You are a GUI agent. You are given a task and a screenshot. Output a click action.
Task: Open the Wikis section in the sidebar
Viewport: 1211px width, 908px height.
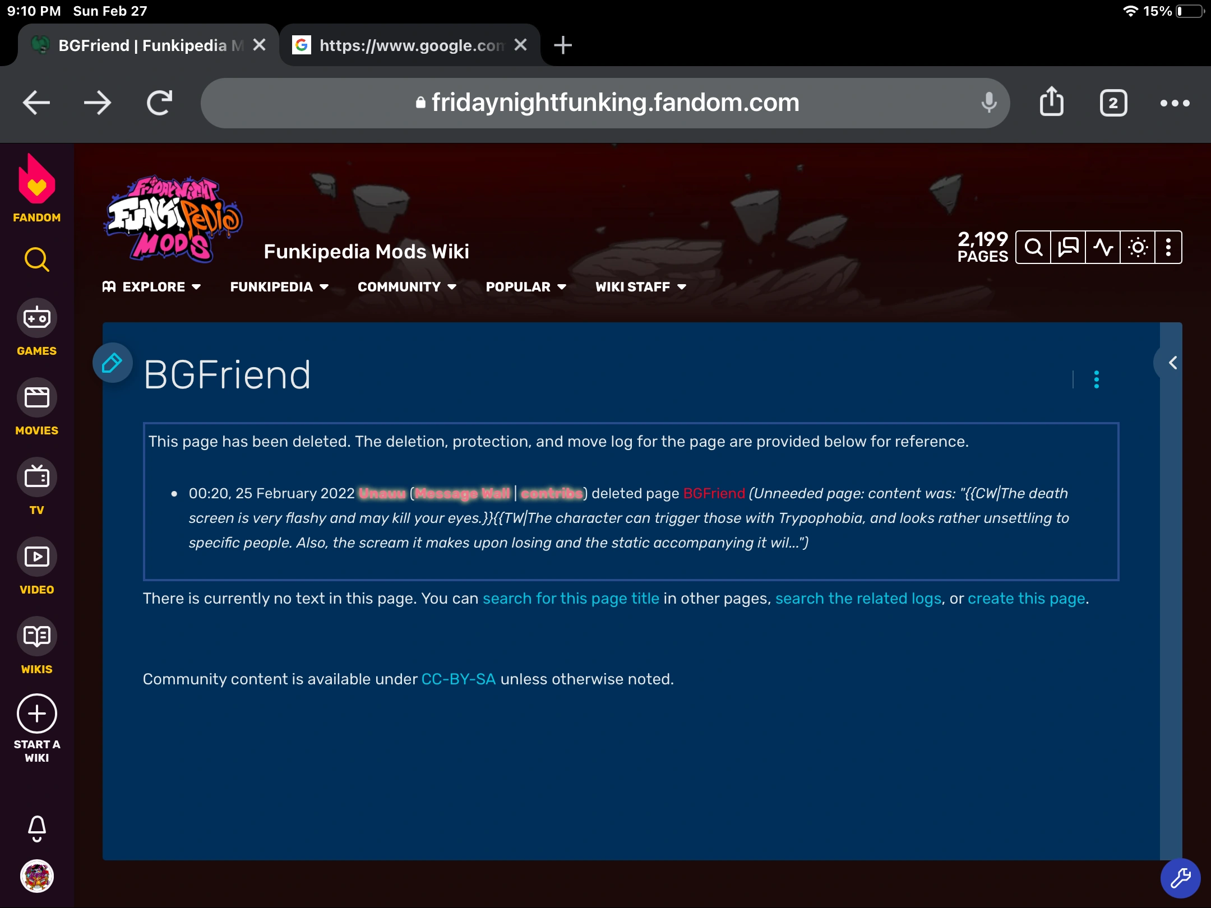[36, 636]
